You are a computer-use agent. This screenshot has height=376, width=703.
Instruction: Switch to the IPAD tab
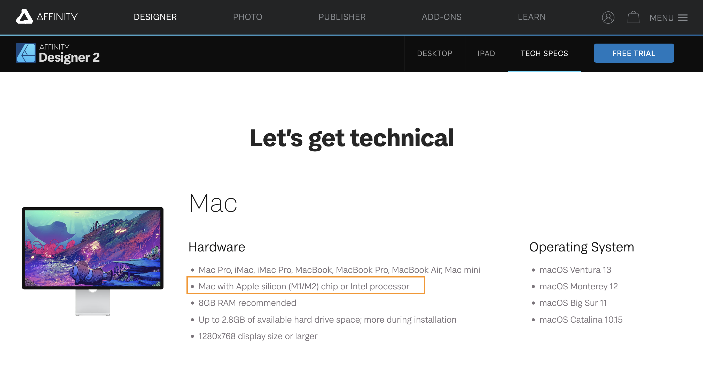point(486,53)
